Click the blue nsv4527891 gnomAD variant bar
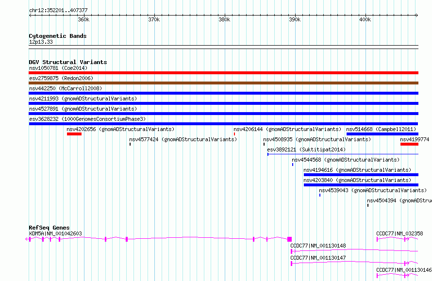The width and height of the screenshot is (432, 281). [x=223, y=114]
